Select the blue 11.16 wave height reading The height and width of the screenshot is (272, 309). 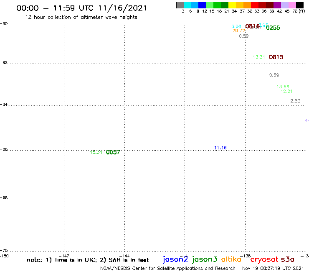(220, 148)
